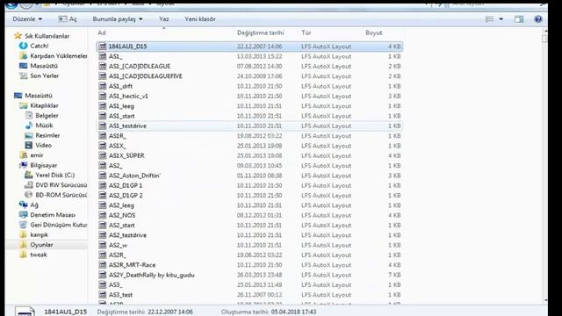
Task: Click AS1_[CAD]DDLEAGUEFIVE file icon
Action: pyautogui.click(x=103, y=76)
